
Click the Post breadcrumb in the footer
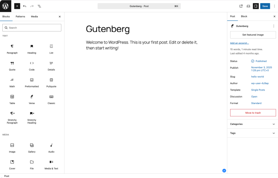pyautogui.click(x=7, y=176)
